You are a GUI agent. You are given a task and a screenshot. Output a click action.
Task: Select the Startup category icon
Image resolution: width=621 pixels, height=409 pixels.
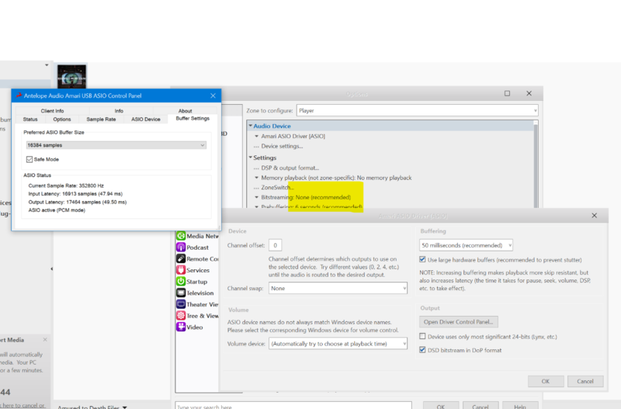(181, 282)
